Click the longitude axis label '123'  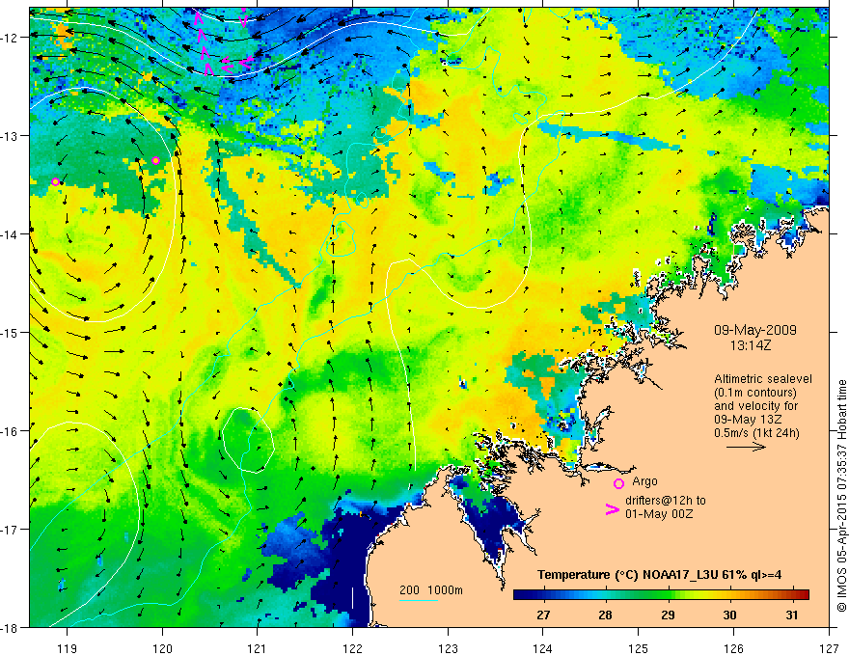tap(448, 648)
